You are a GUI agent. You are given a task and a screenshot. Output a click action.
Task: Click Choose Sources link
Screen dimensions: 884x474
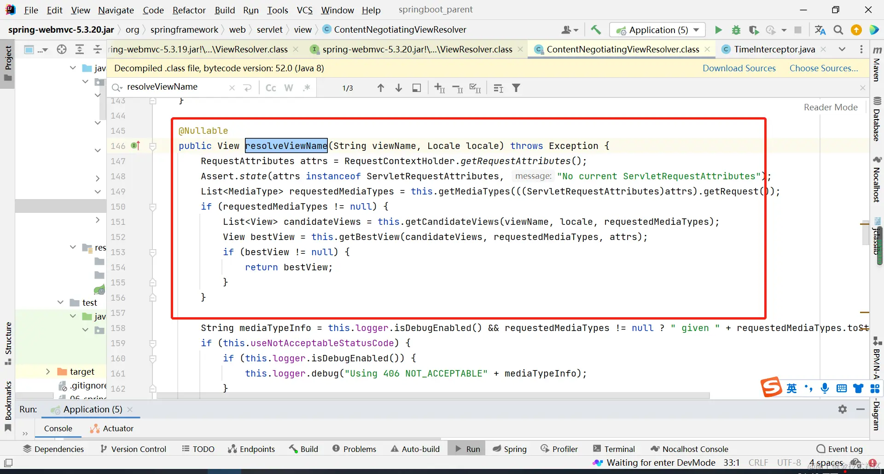pos(824,68)
